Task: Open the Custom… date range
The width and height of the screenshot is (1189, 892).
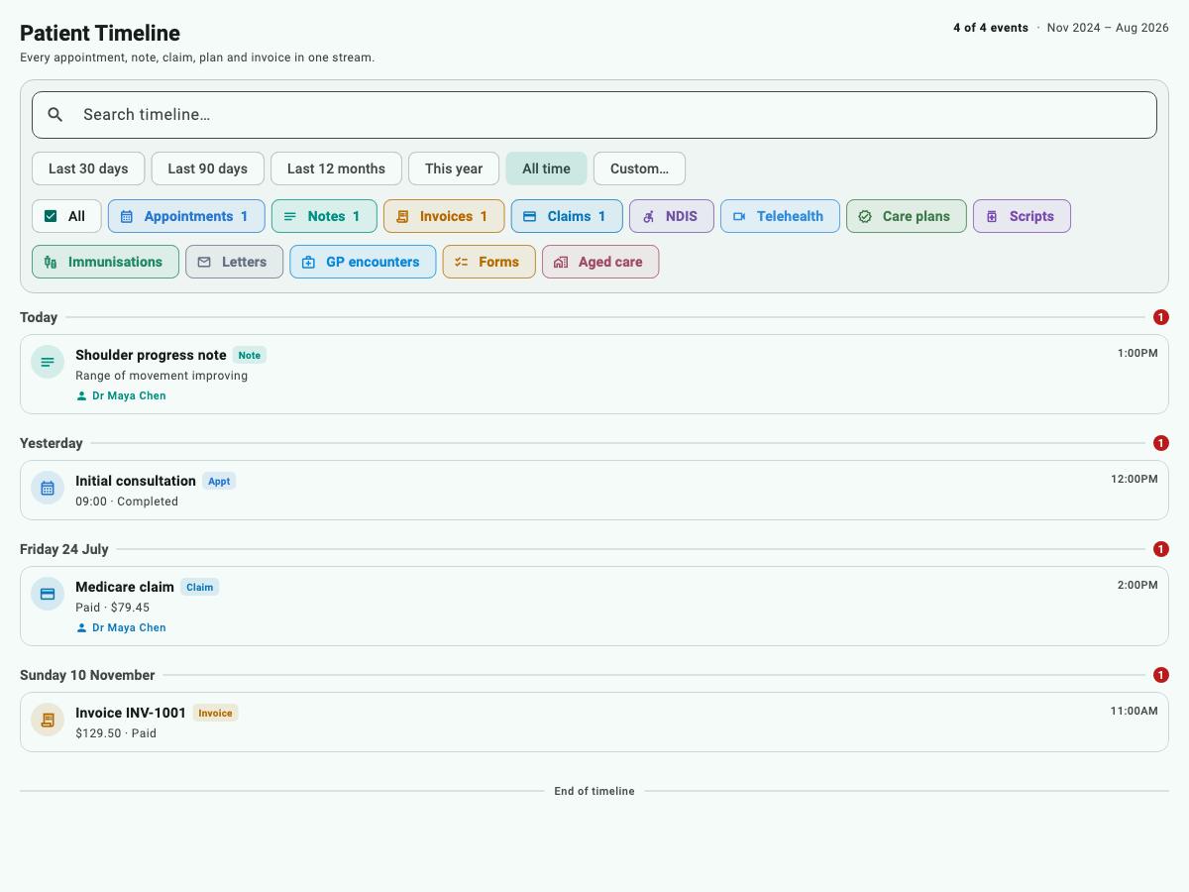Action: click(639, 168)
